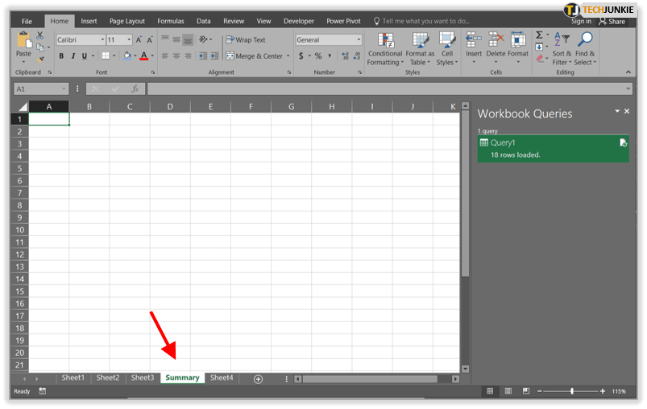Expand the Merge & Center dropdown arrow
The image size is (647, 409).
[288, 56]
